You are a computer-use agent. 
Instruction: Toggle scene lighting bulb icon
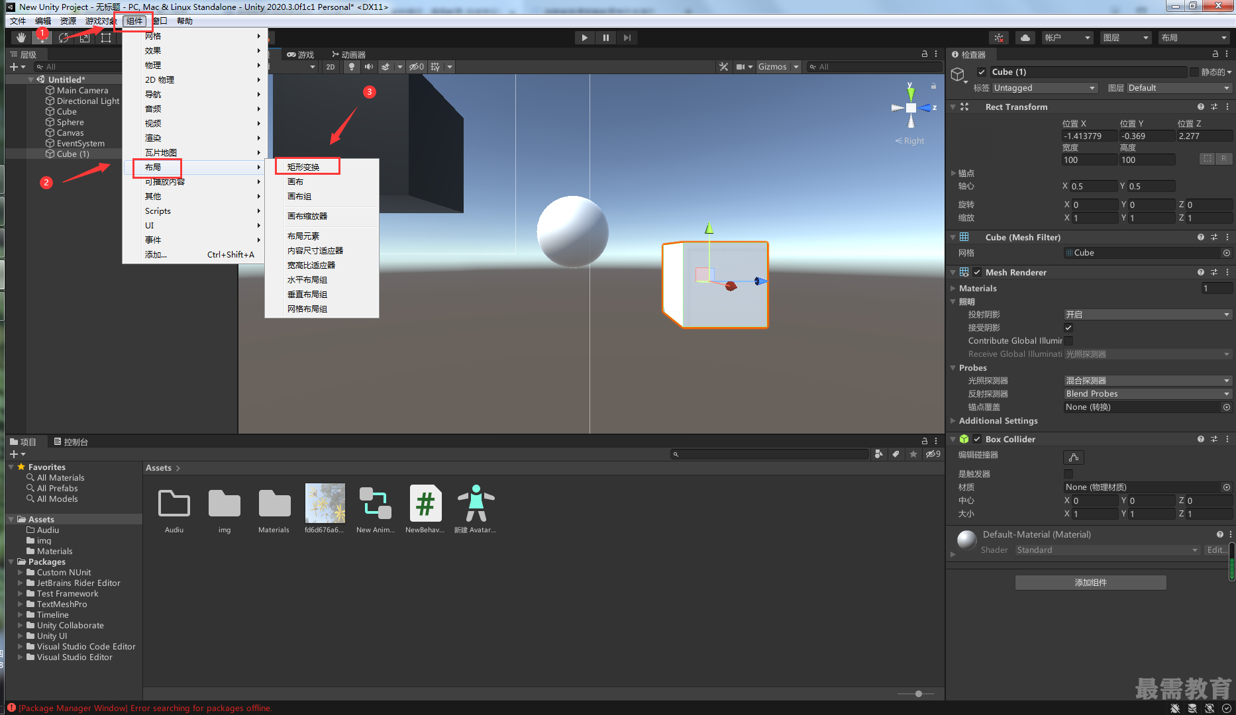point(352,67)
